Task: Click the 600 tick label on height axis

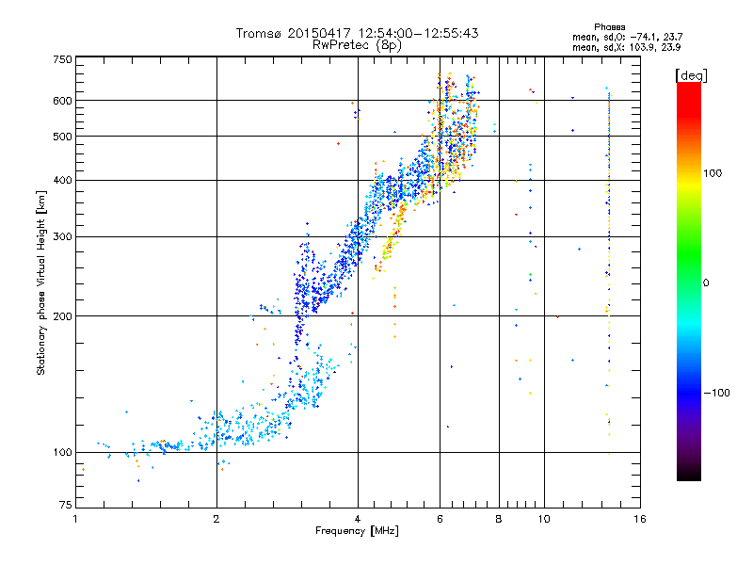Action: pyautogui.click(x=62, y=101)
